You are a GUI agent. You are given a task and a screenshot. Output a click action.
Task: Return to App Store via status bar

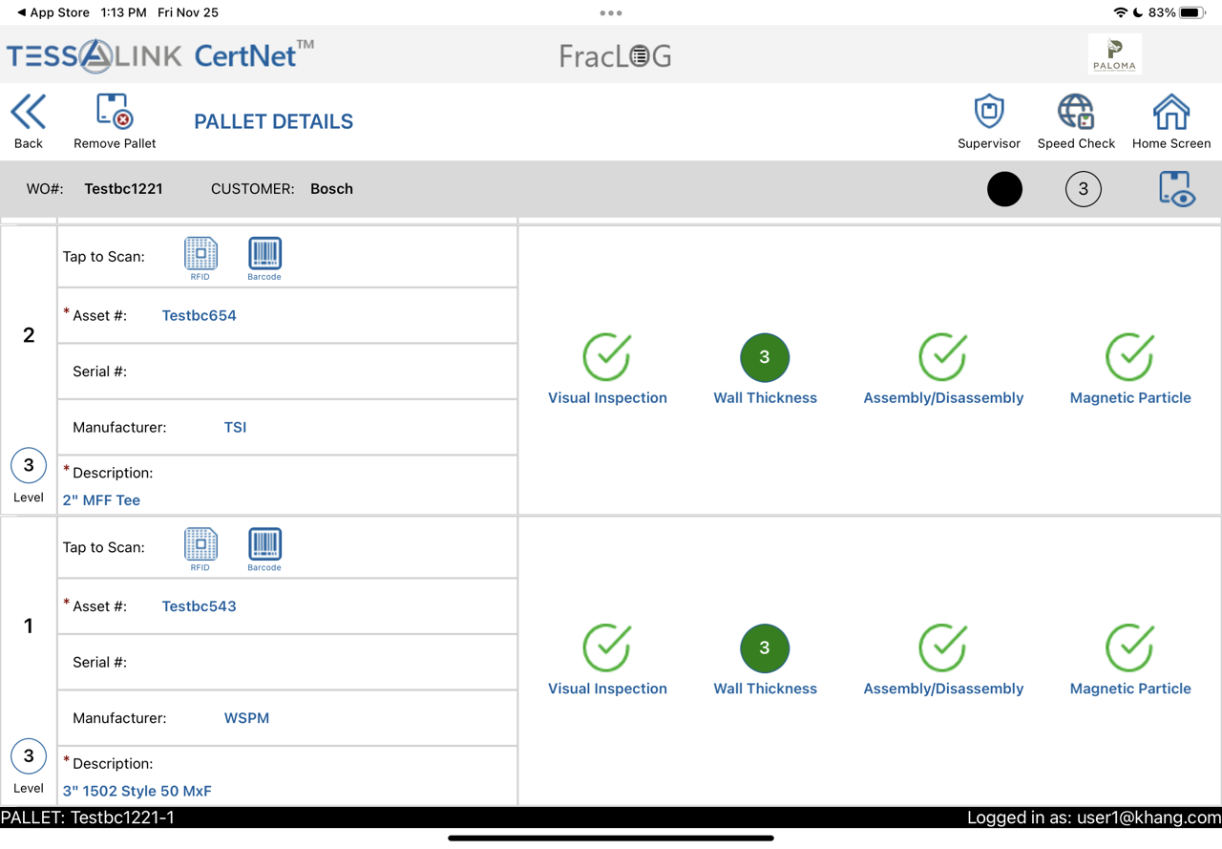(53, 12)
